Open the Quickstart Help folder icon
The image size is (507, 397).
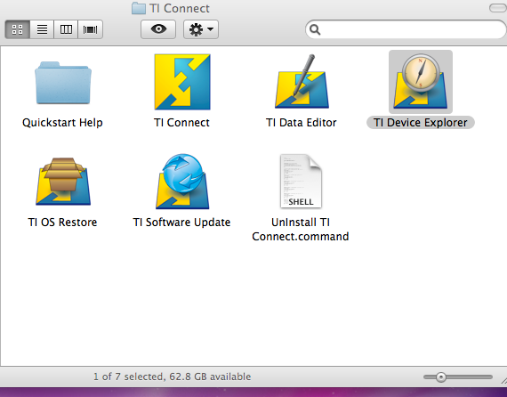63,83
